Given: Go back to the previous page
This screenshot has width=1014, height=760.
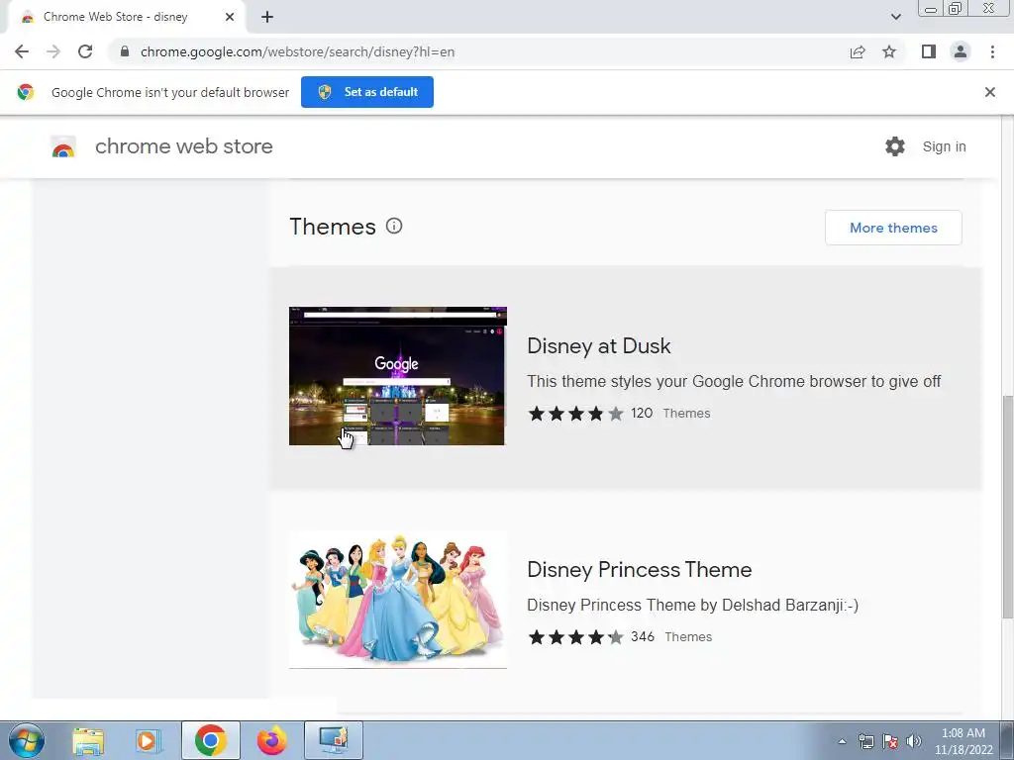Looking at the screenshot, I should point(22,51).
